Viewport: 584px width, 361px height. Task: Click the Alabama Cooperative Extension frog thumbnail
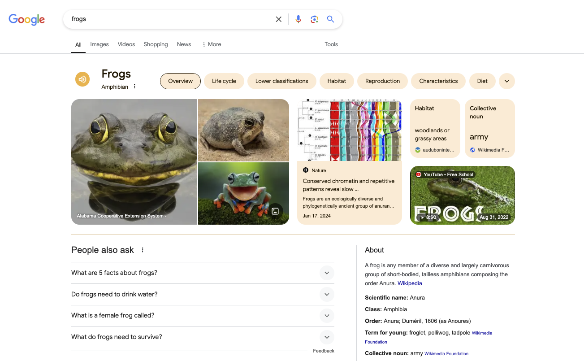tap(134, 161)
